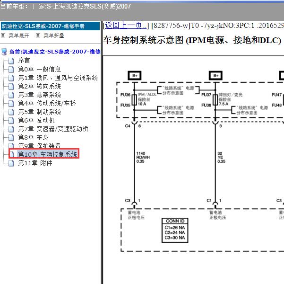This screenshot has height=284, width=284.
Task: Click the page icon beside 第0章 一般信息
Action: click(x=11, y=69)
